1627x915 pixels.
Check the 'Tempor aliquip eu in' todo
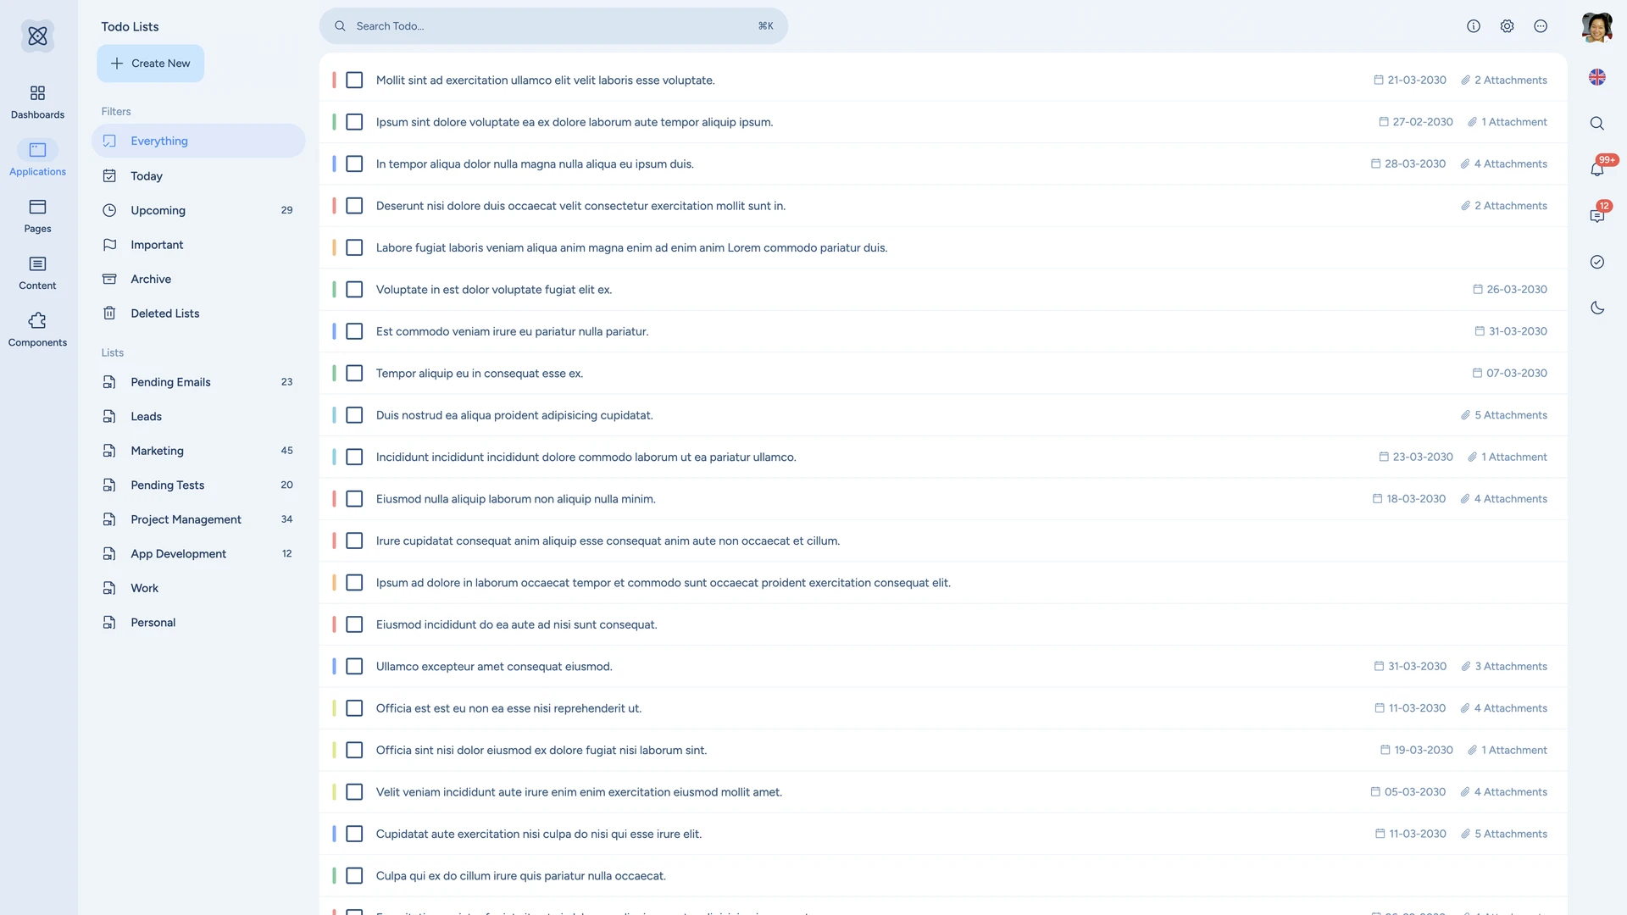point(354,374)
